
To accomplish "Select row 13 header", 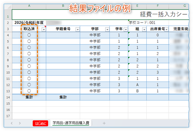I will [8, 91].
